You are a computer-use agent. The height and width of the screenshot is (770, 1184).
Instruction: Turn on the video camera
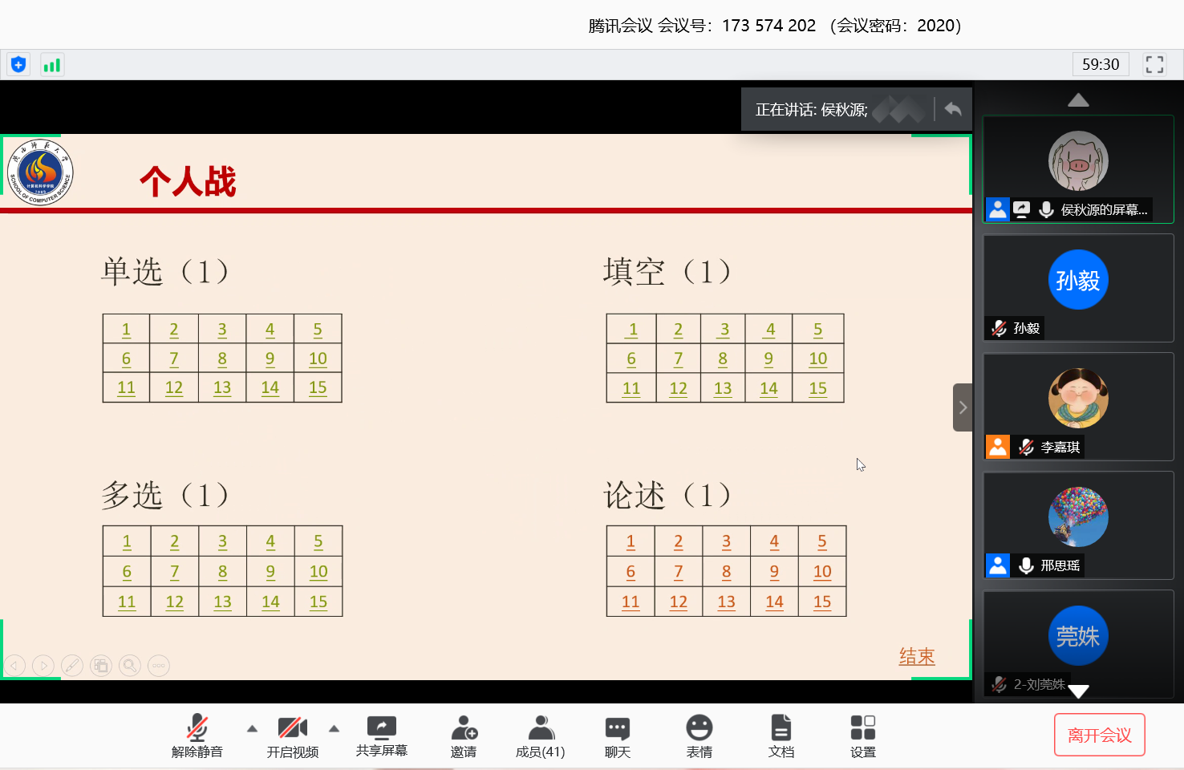click(x=292, y=736)
